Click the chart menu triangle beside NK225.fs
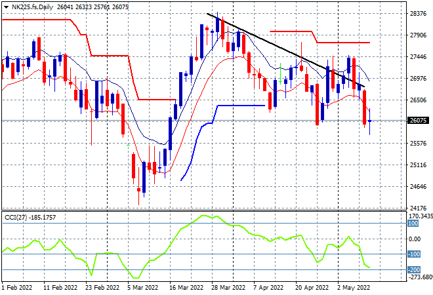This screenshot has width=433, height=295. (x=6, y=7)
